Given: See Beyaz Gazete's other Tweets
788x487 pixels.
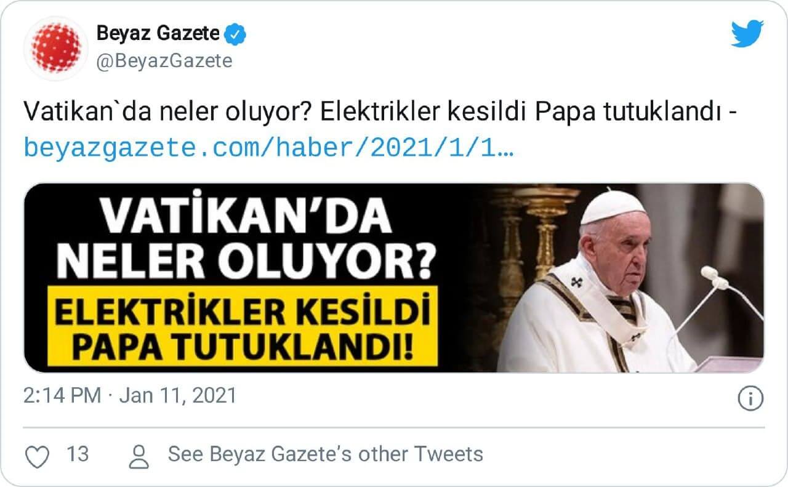Looking at the screenshot, I should click(x=325, y=454).
